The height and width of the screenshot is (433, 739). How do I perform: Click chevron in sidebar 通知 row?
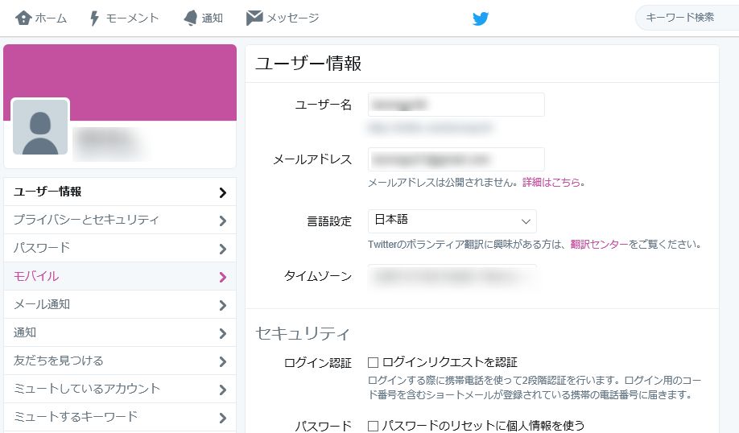[x=223, y=334]
